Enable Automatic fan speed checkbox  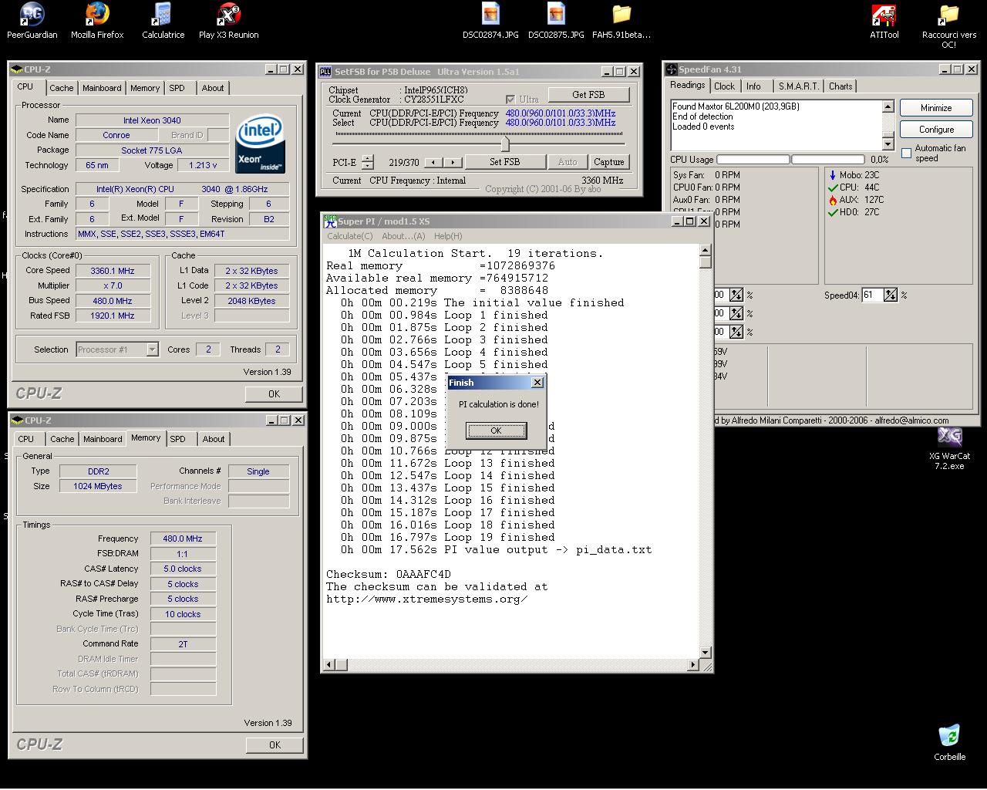coord(906,153)
